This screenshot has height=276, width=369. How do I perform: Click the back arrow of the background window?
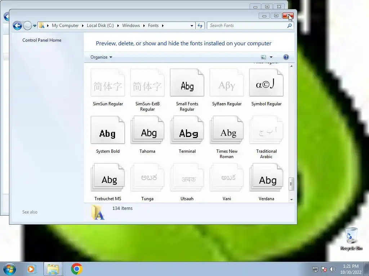pos(6,17)
